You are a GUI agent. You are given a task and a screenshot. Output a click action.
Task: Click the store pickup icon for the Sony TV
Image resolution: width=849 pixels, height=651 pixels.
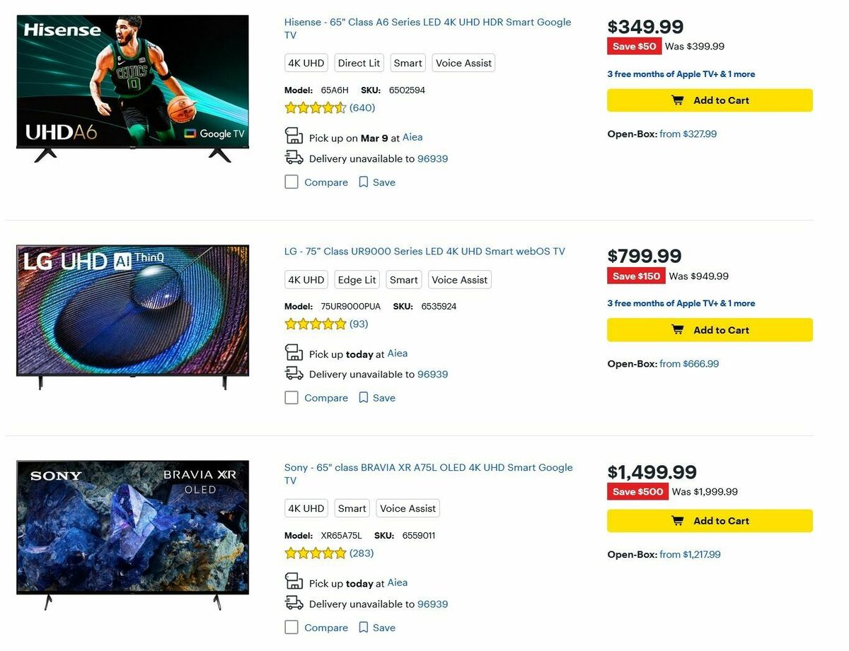[x=294, y=581]
